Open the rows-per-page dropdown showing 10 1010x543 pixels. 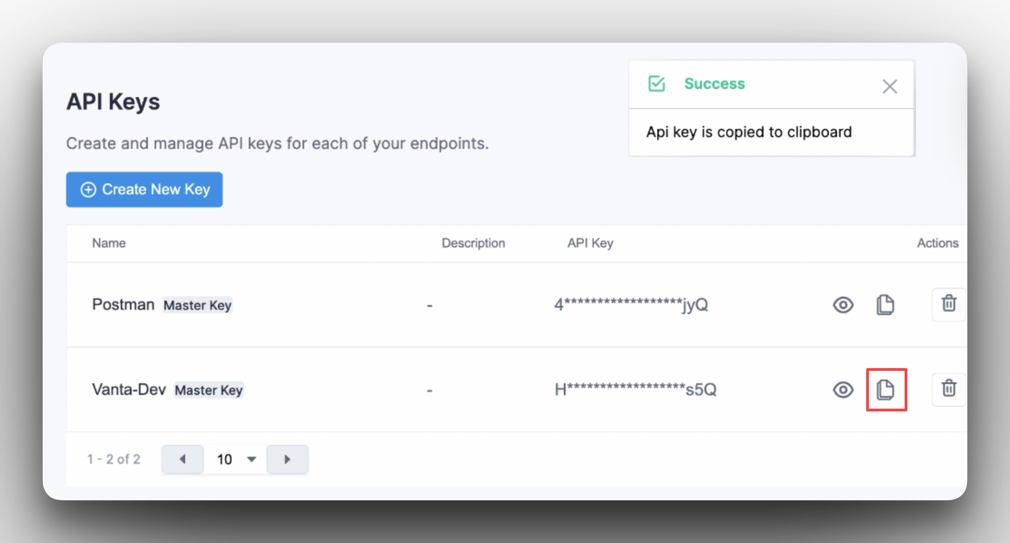click(235, 459)
